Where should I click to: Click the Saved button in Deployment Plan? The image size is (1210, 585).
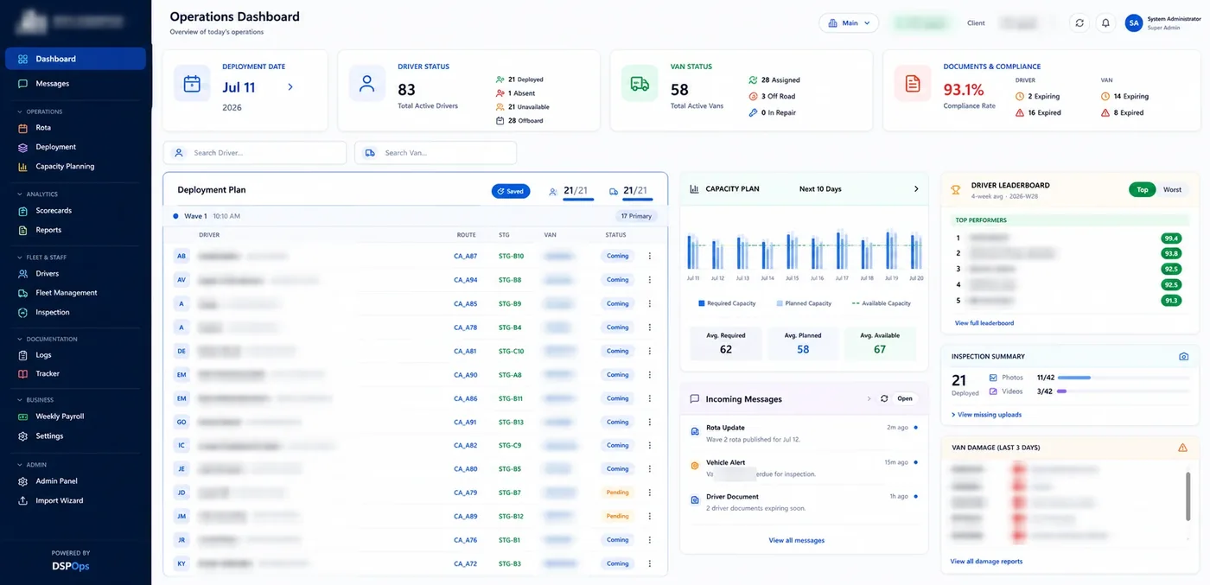511,191
